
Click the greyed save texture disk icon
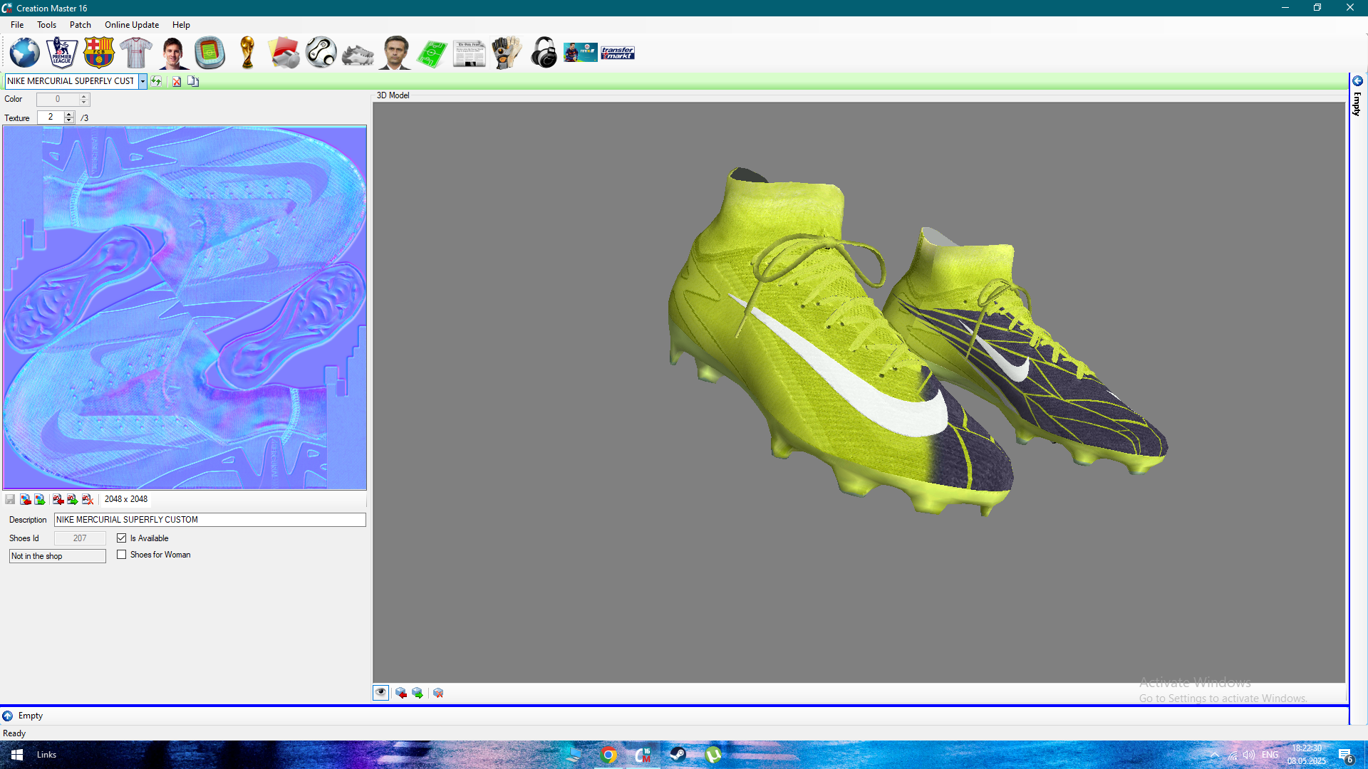(x=10, y=499)
